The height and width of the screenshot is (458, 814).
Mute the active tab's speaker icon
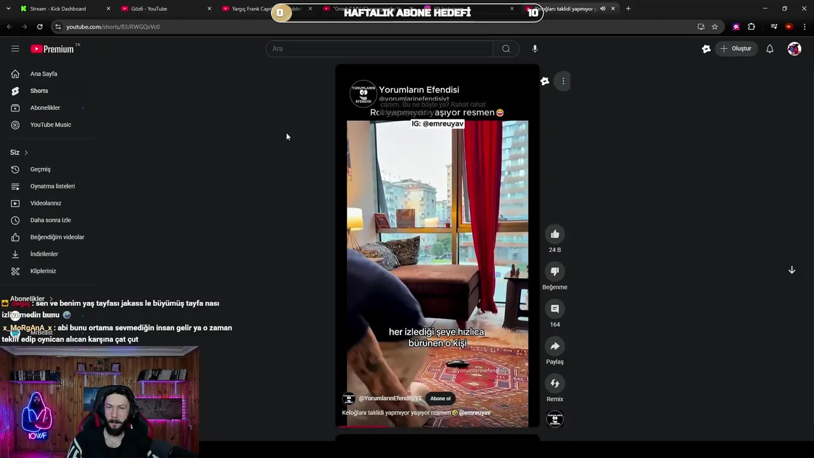click(x=603, y=9)
